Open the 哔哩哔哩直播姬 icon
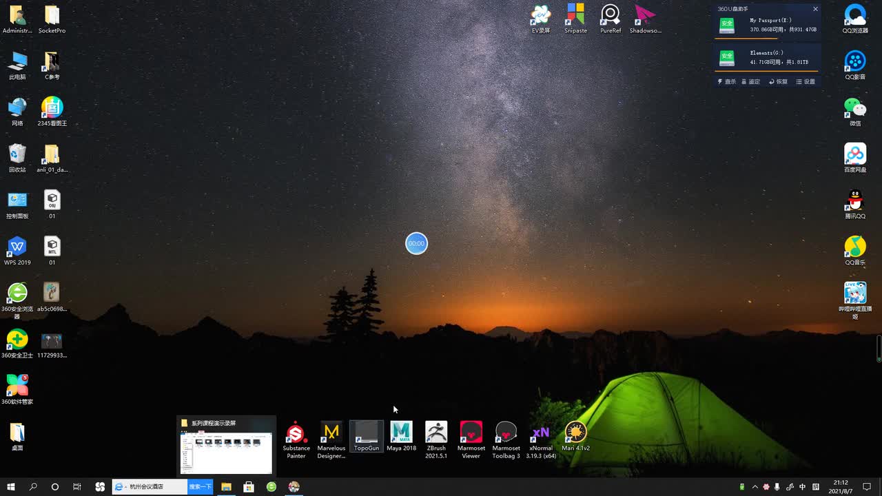Viewport: 882px width, 496px height. pos(855,300)
